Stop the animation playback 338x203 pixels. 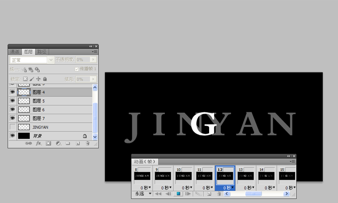tap(178, 194)
